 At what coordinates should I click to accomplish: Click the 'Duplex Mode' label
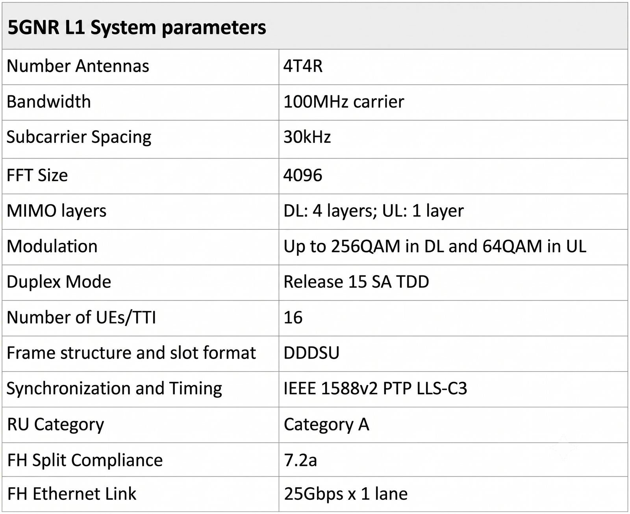tap(59, 282)
